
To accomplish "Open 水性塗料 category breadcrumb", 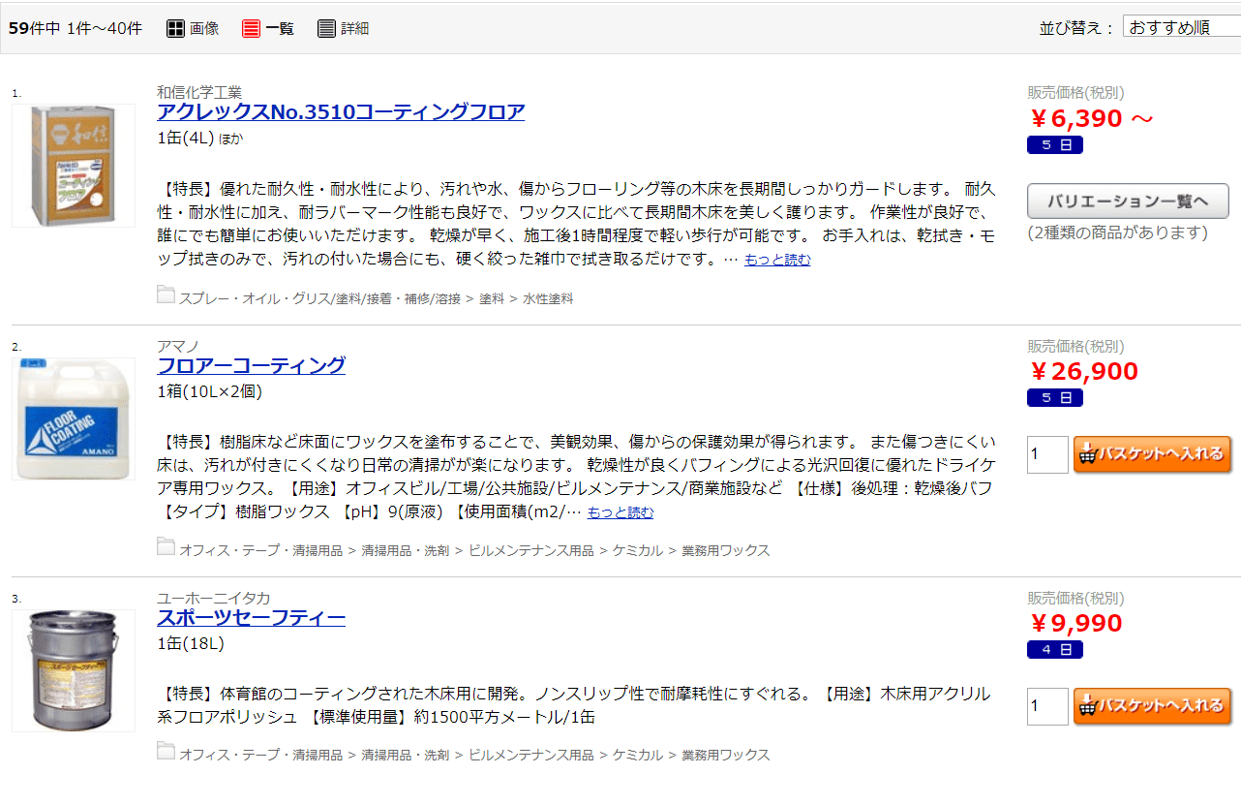I will [x=548, y=298].
